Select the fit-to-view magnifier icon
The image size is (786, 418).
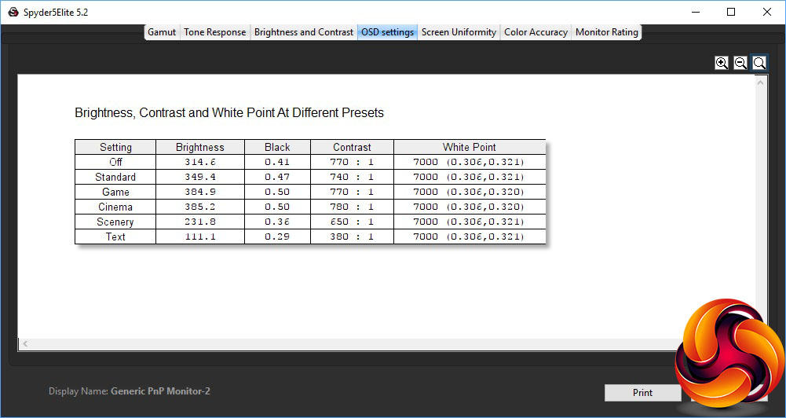(759, 63)
